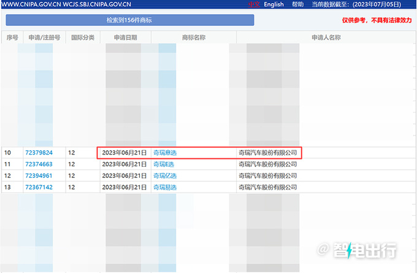Screen dimensions: 417x273
Task: Click the 商标名称 column header
Action: pos(194,37)
